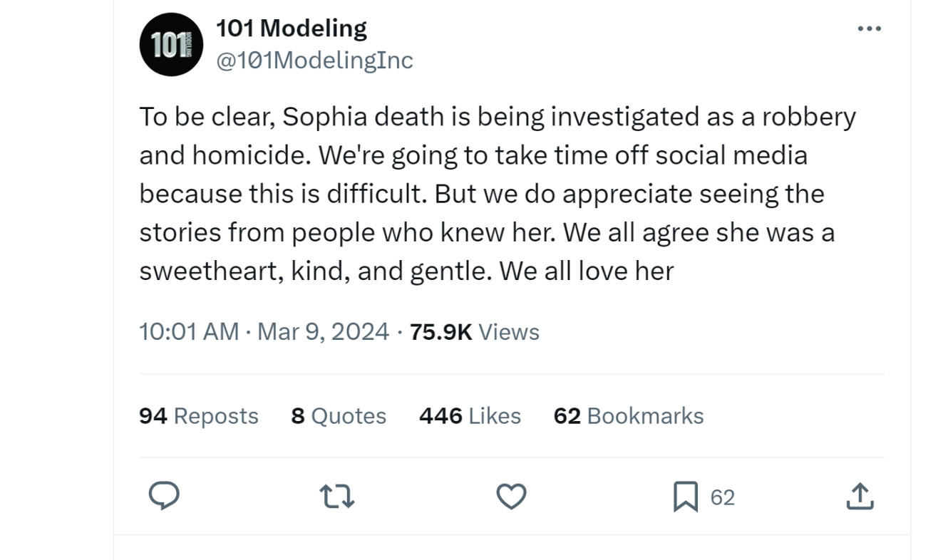The image size is (943, 560).
Task: Click the 62 count beside the bookmark icon
Action: coord(722,497)
